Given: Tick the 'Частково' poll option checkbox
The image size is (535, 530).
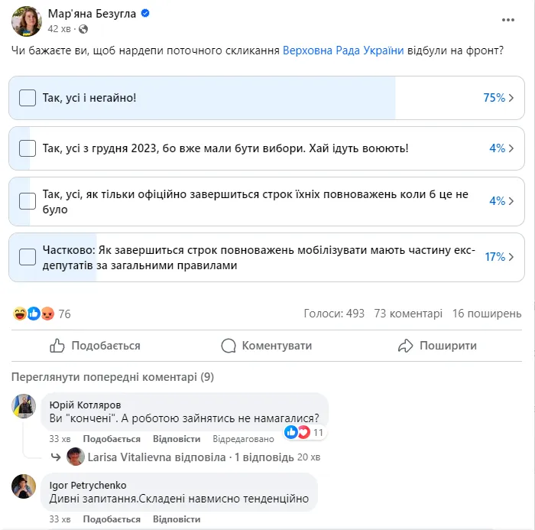Looking at the screenshot, I should click(x=28, y=257).
